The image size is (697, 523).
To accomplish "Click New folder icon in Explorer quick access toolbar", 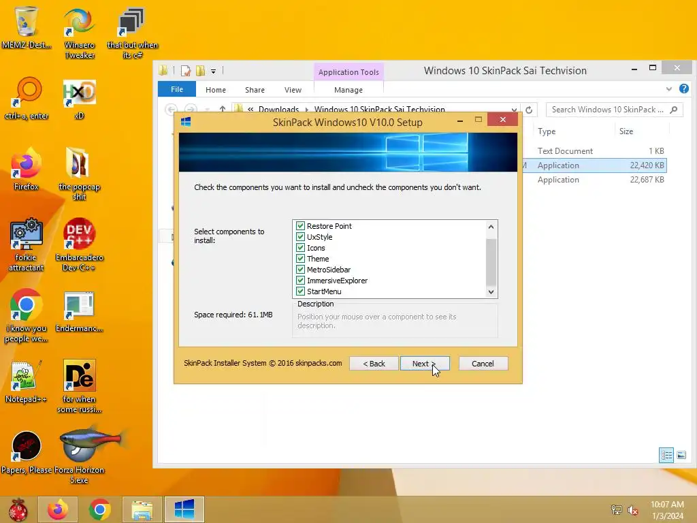I will tap(201, 71).
